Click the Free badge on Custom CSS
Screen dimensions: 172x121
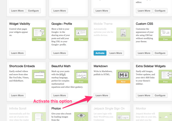click(165, 39)
